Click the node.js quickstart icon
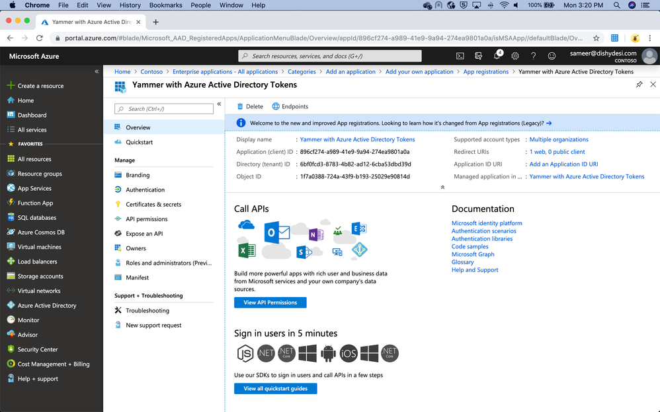 pos(245,353)
